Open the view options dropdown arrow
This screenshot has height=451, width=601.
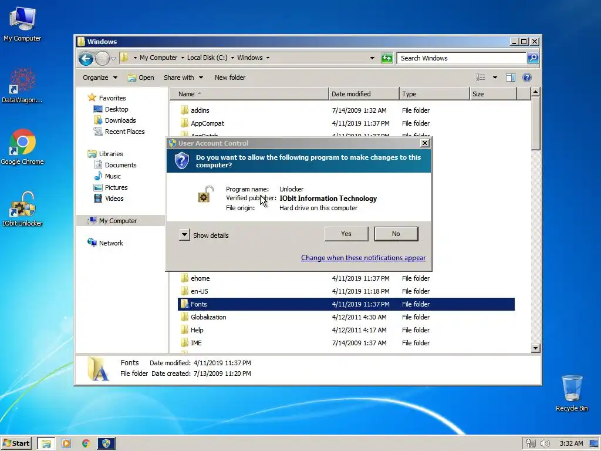tap(495, 78)
